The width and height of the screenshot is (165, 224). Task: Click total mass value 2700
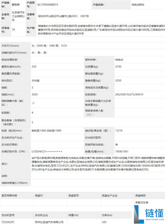118,67
